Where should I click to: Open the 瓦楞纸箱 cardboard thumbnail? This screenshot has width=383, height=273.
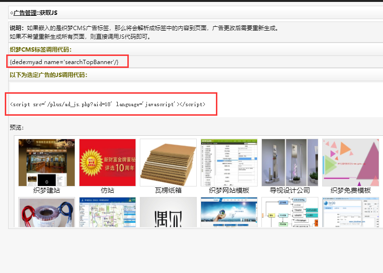(169, 163)
